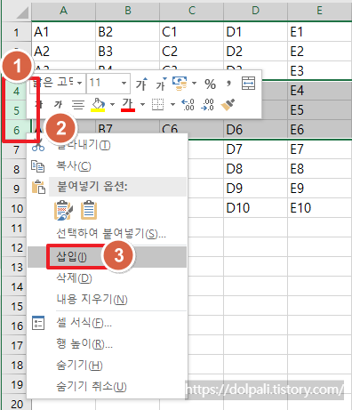Select column D header
Screen dimensions: 352x410
pyautogui.click(x=255, y=11)
